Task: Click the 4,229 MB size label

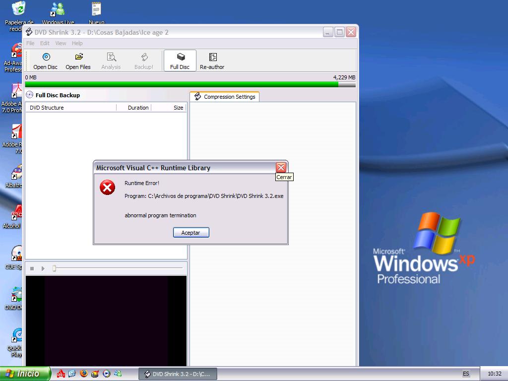Action: click(344, 77)
